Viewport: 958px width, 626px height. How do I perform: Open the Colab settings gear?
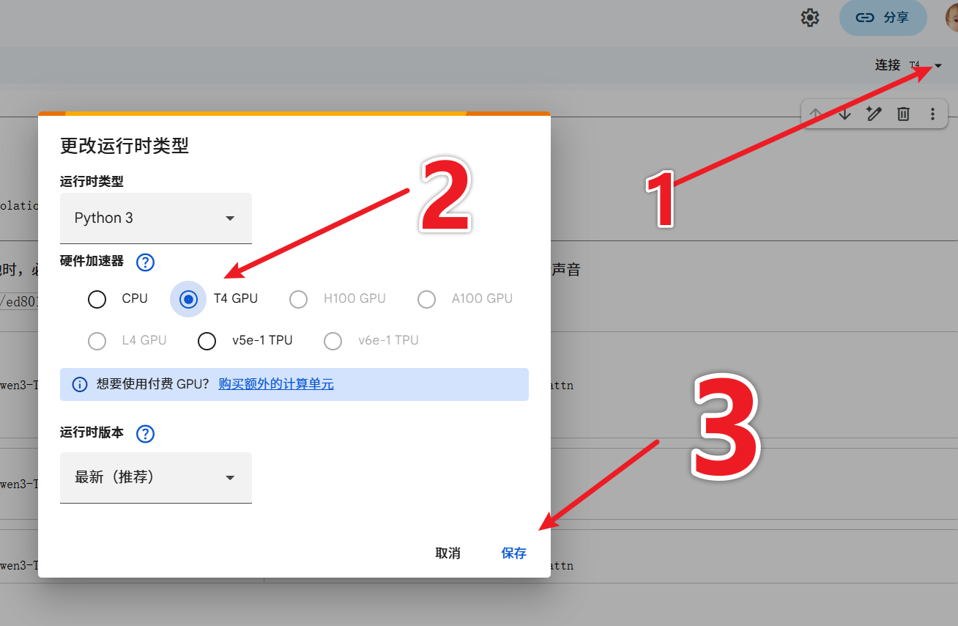tap(809, 18)
